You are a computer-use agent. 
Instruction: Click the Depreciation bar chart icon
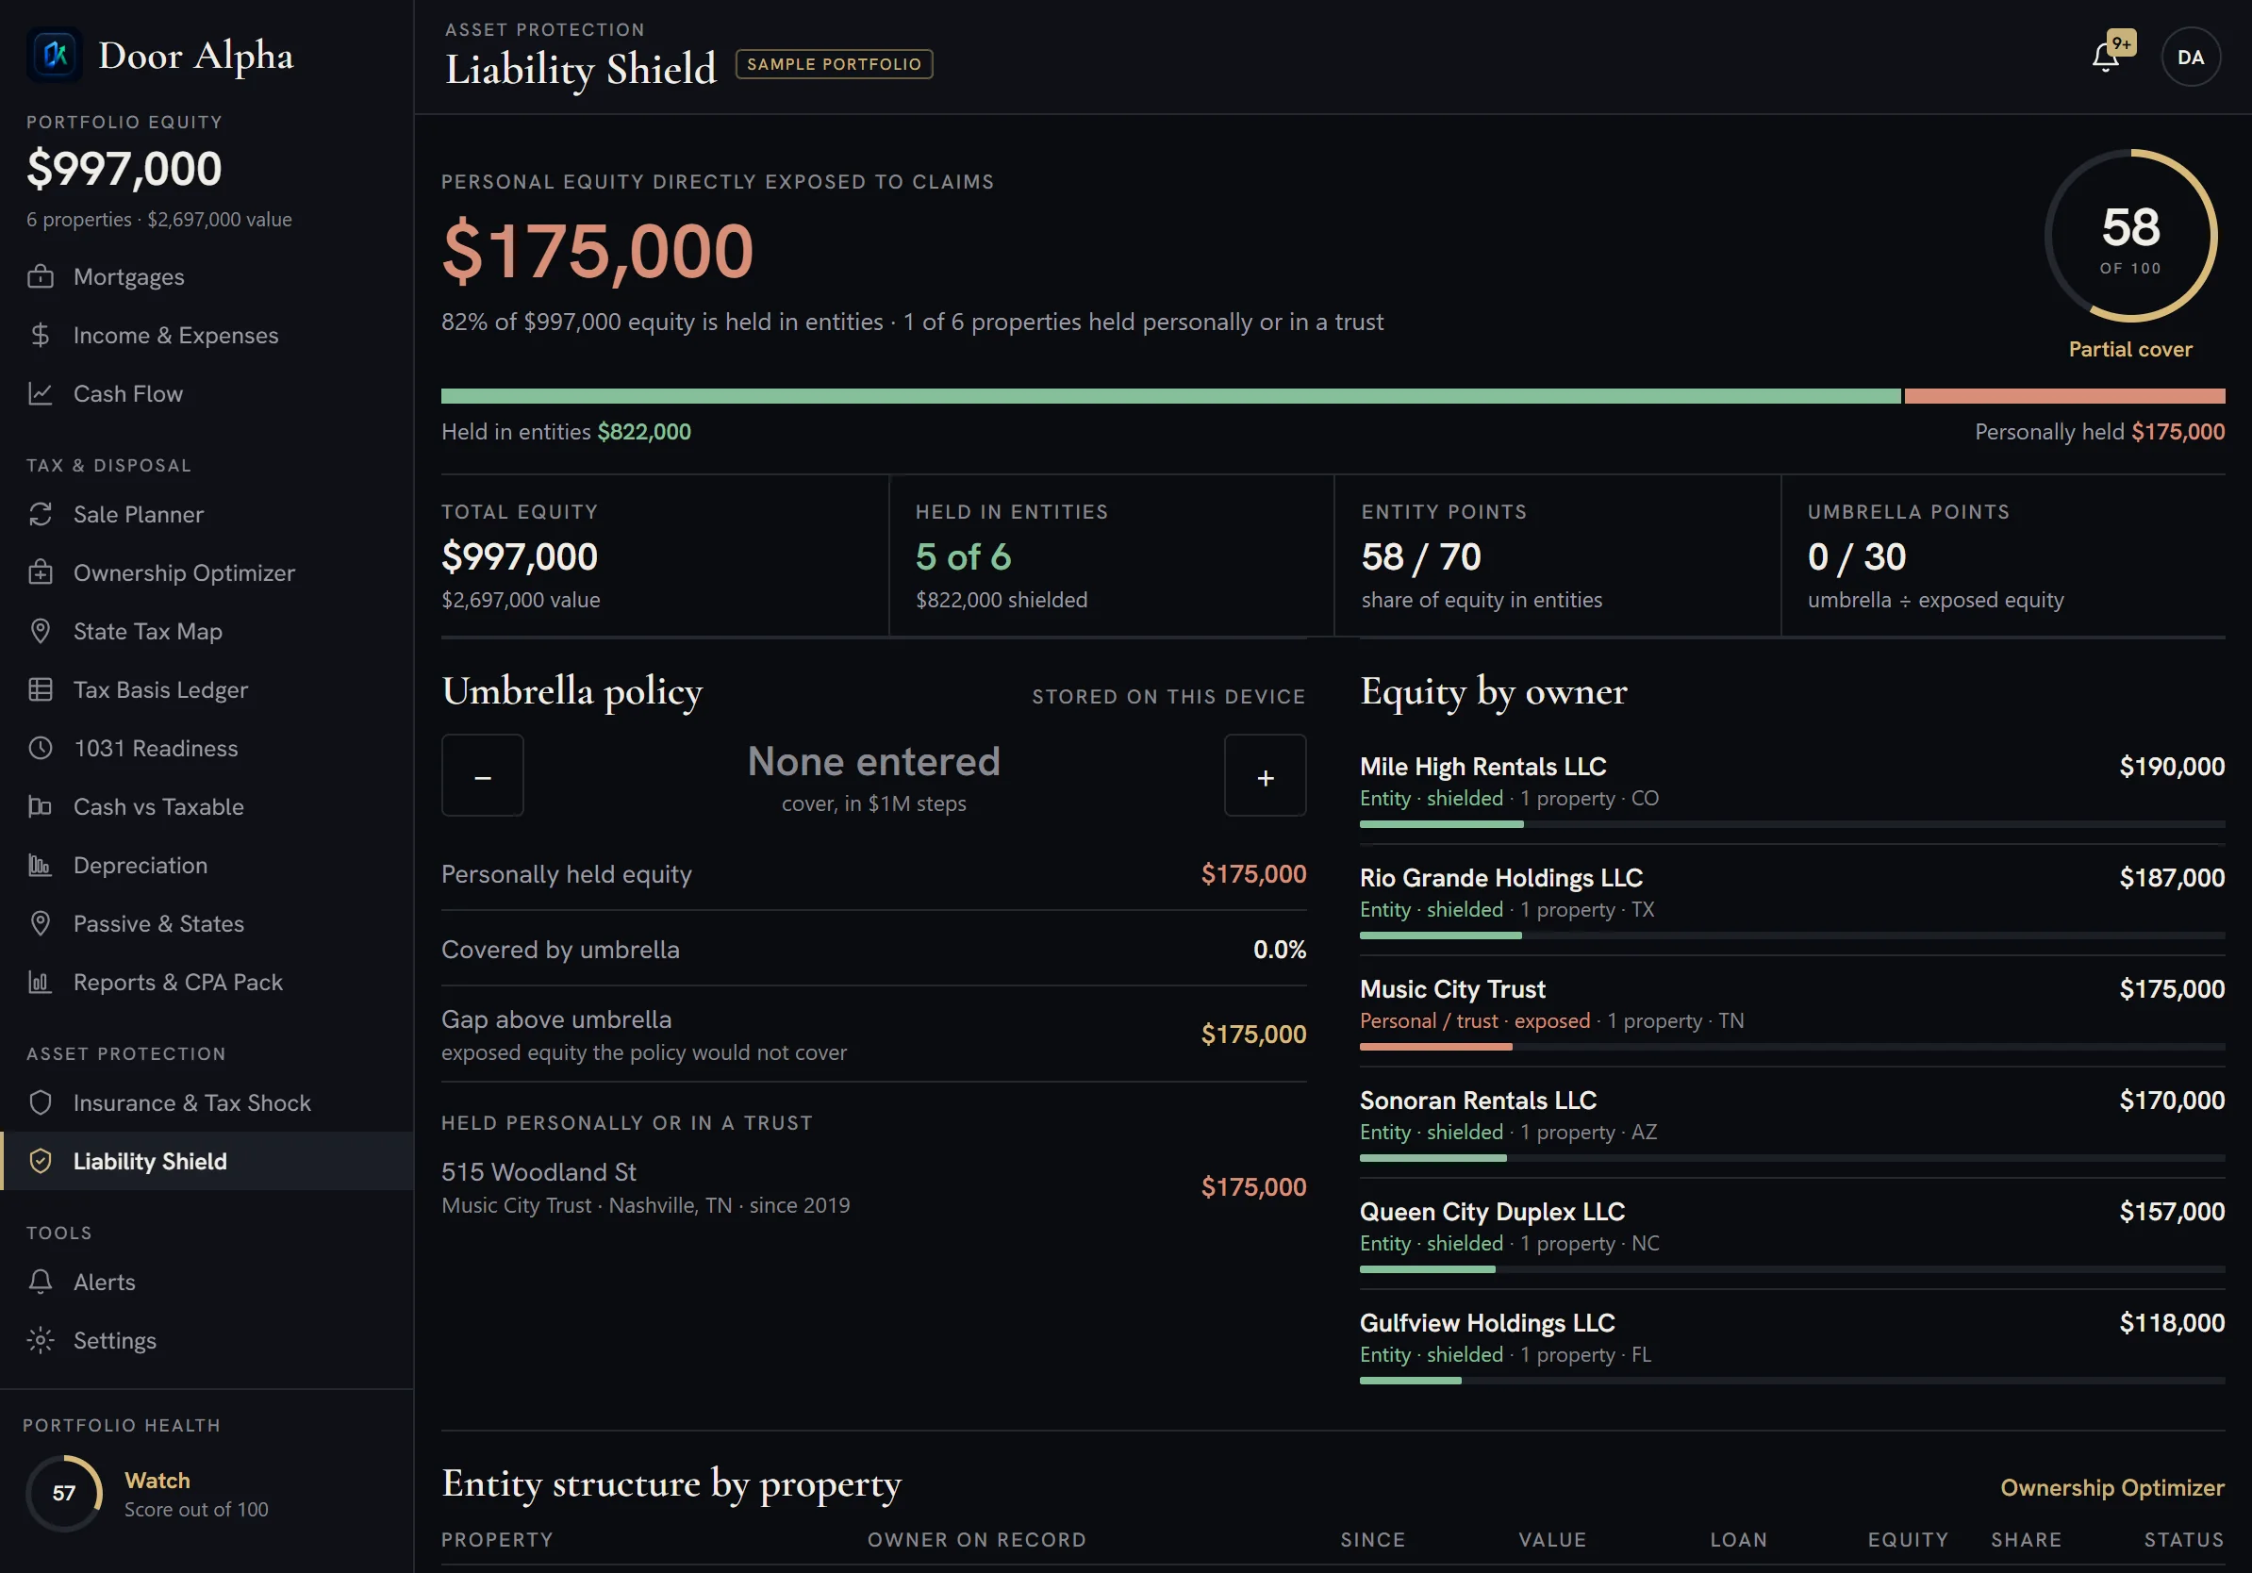tap(41, 865)
